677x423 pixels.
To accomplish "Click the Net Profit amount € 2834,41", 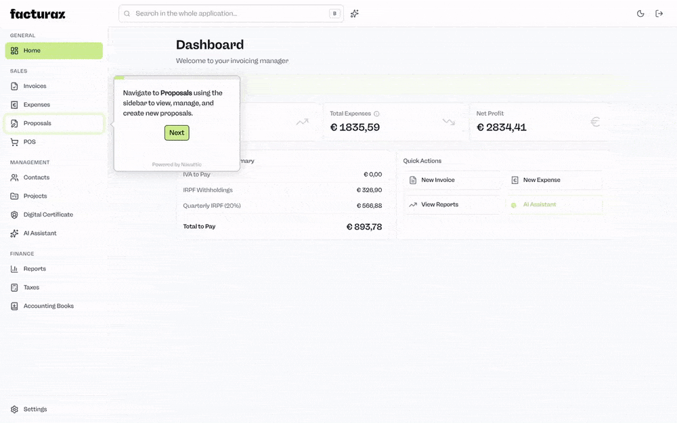I will pos(501,127).
